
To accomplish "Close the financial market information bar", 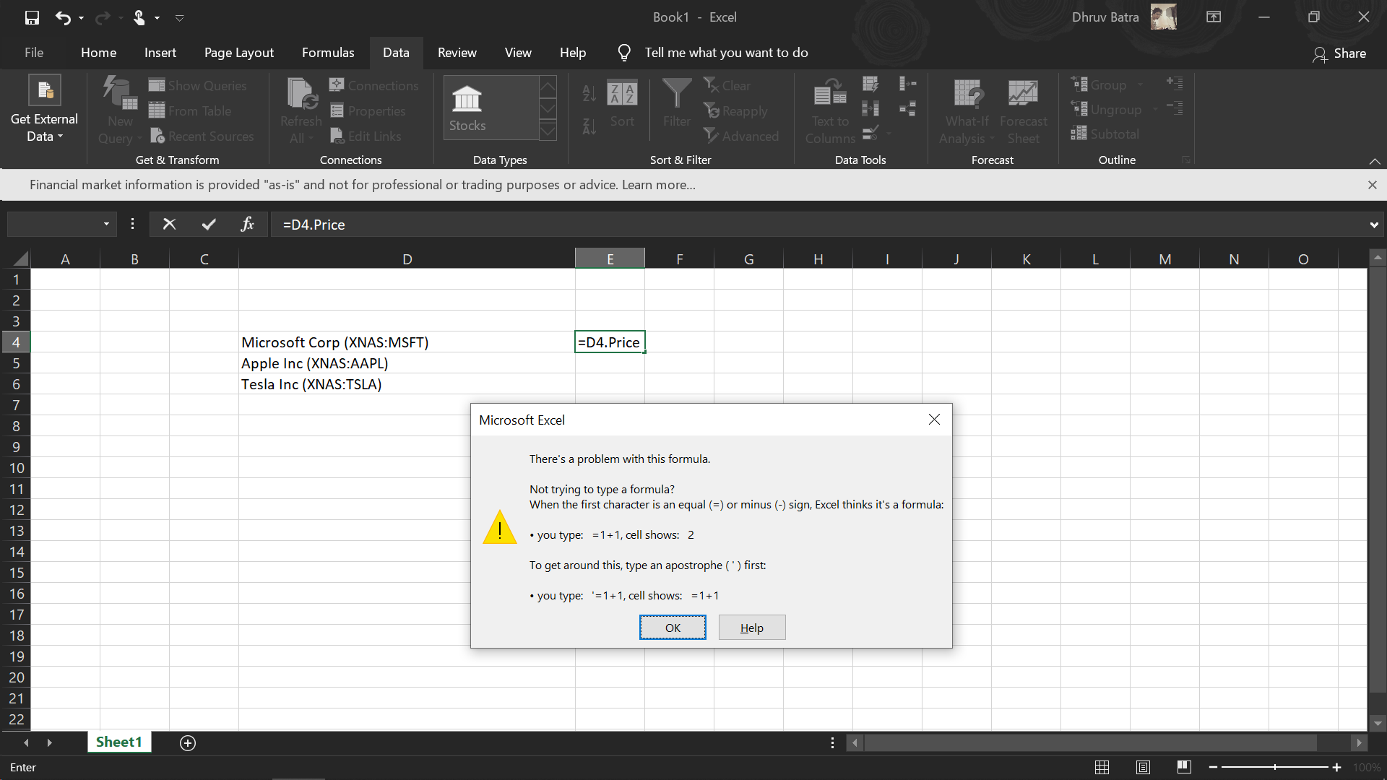I will pyautogui.click(x=1373, y=185).
